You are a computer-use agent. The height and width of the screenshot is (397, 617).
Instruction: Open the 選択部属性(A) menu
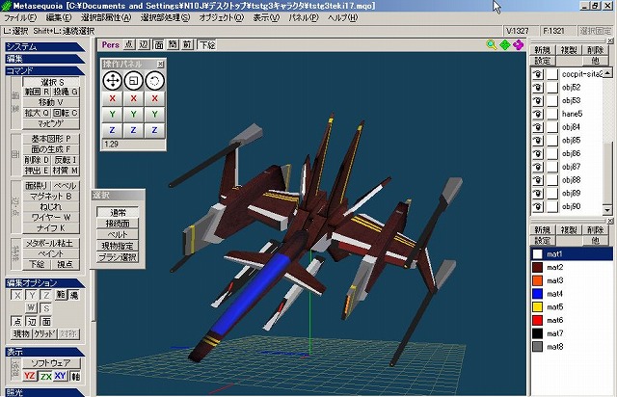(106, 17)
